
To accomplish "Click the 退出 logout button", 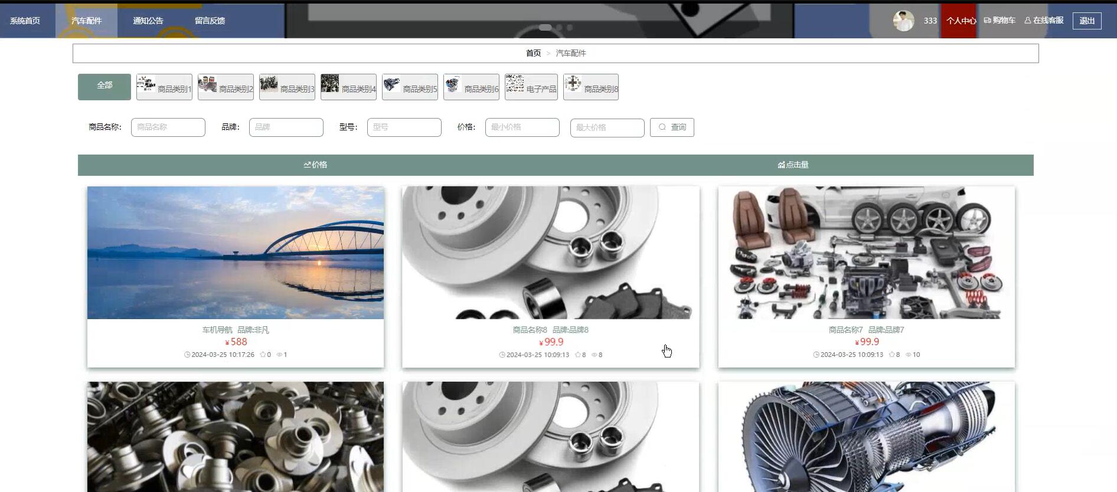I will (x=1087, y=21).
